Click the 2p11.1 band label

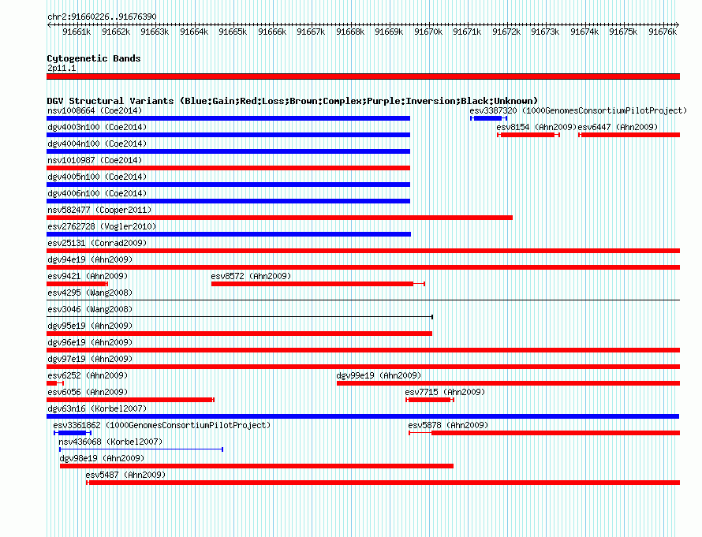[x=62, y=68]
